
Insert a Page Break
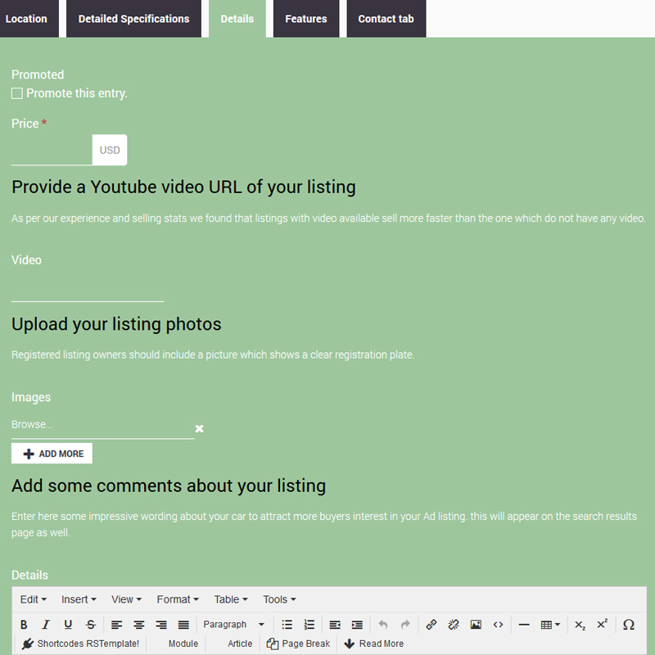coord(298,644)
